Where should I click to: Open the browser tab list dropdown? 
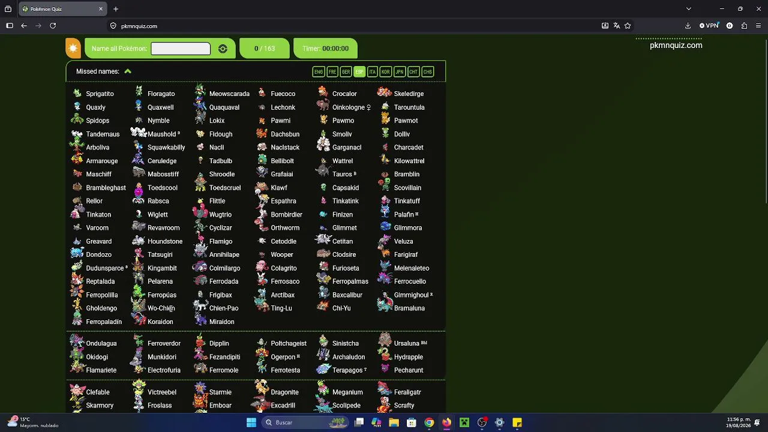coord(688,9)
